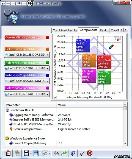Click the floppy disk save icon
This screenshot has width=132, height=159.
[x=26, y=153]
